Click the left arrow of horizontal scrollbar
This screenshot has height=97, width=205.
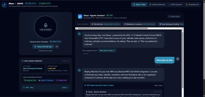tap(76, 28)
